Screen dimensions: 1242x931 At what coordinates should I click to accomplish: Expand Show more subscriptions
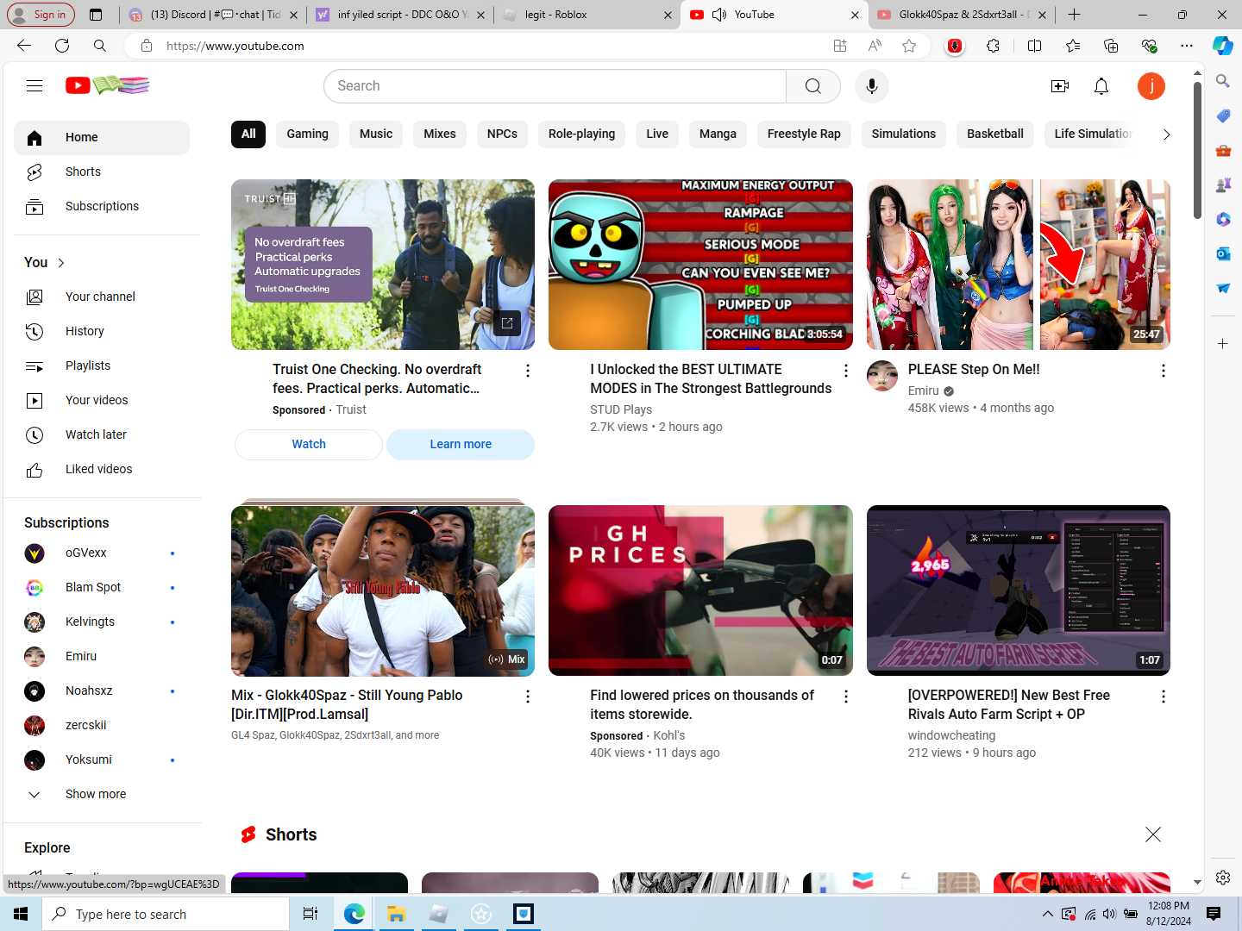point(102,794)
